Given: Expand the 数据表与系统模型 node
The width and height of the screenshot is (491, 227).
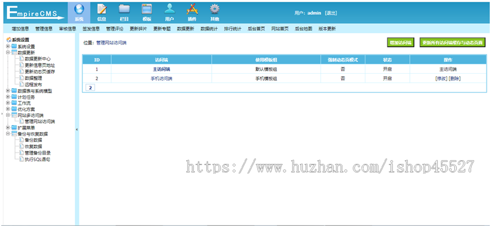Looking at the screenshot, I should [x=8, y=91].
